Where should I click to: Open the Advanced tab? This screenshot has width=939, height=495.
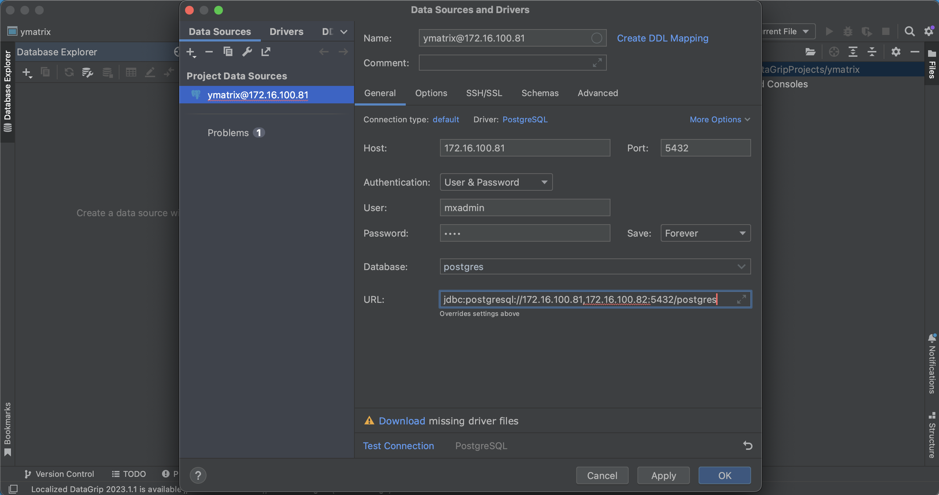(x=598, y=93)
